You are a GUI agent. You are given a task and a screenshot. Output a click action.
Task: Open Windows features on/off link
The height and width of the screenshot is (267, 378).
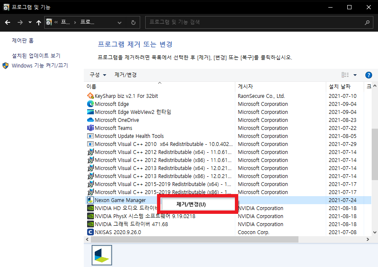40,65
